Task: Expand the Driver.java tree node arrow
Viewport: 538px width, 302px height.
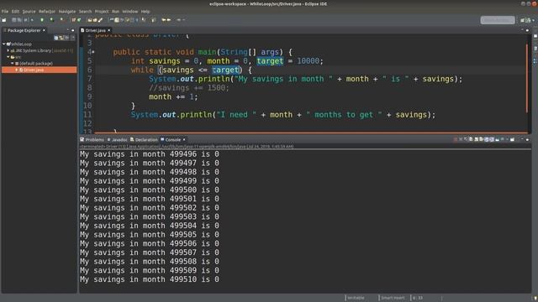Action: [17, 70]
